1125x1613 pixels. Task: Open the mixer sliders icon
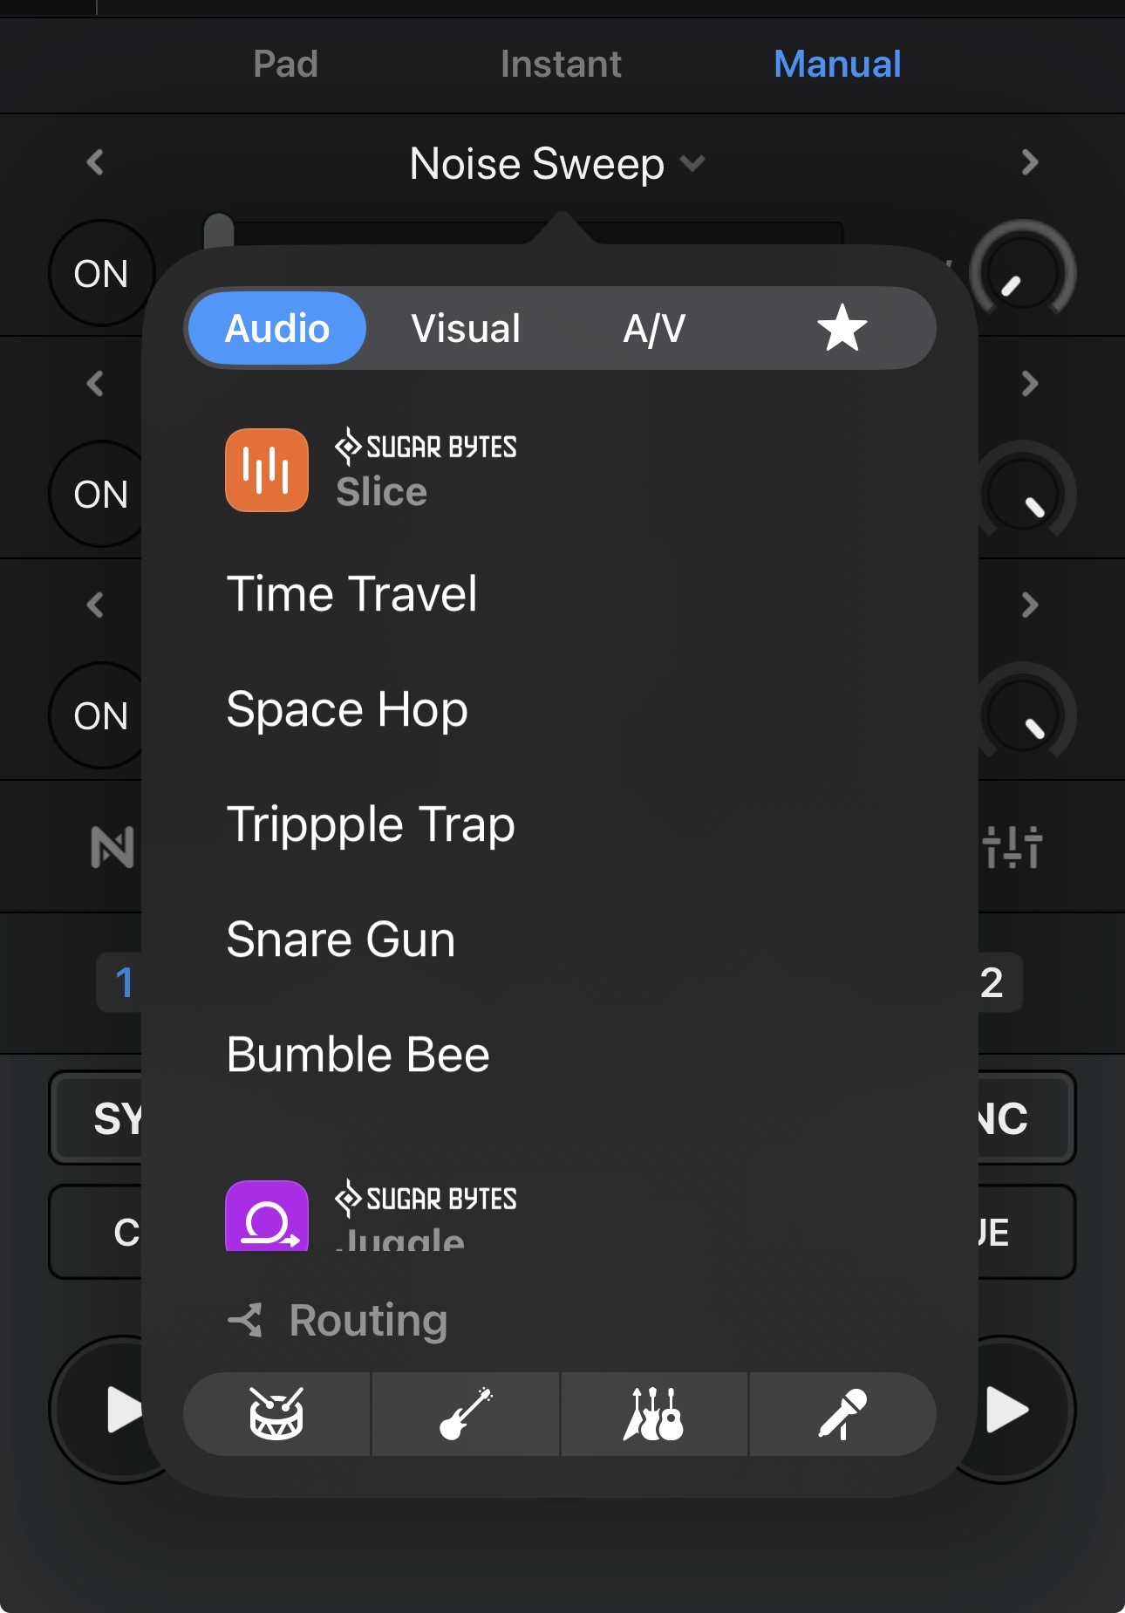click(x=1012, y=846)
